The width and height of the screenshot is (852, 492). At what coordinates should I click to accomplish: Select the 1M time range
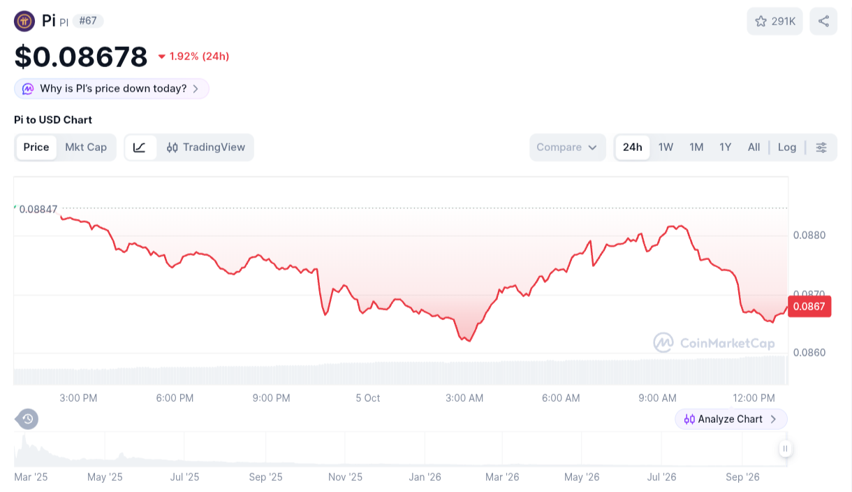point(696,147)
